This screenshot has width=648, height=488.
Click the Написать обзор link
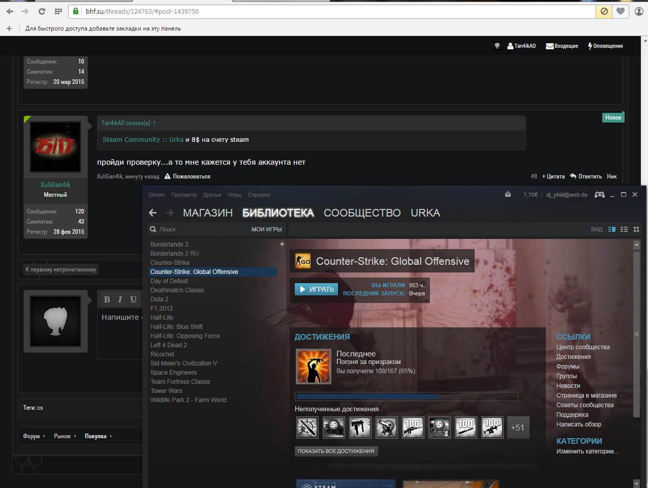point(579,424)
